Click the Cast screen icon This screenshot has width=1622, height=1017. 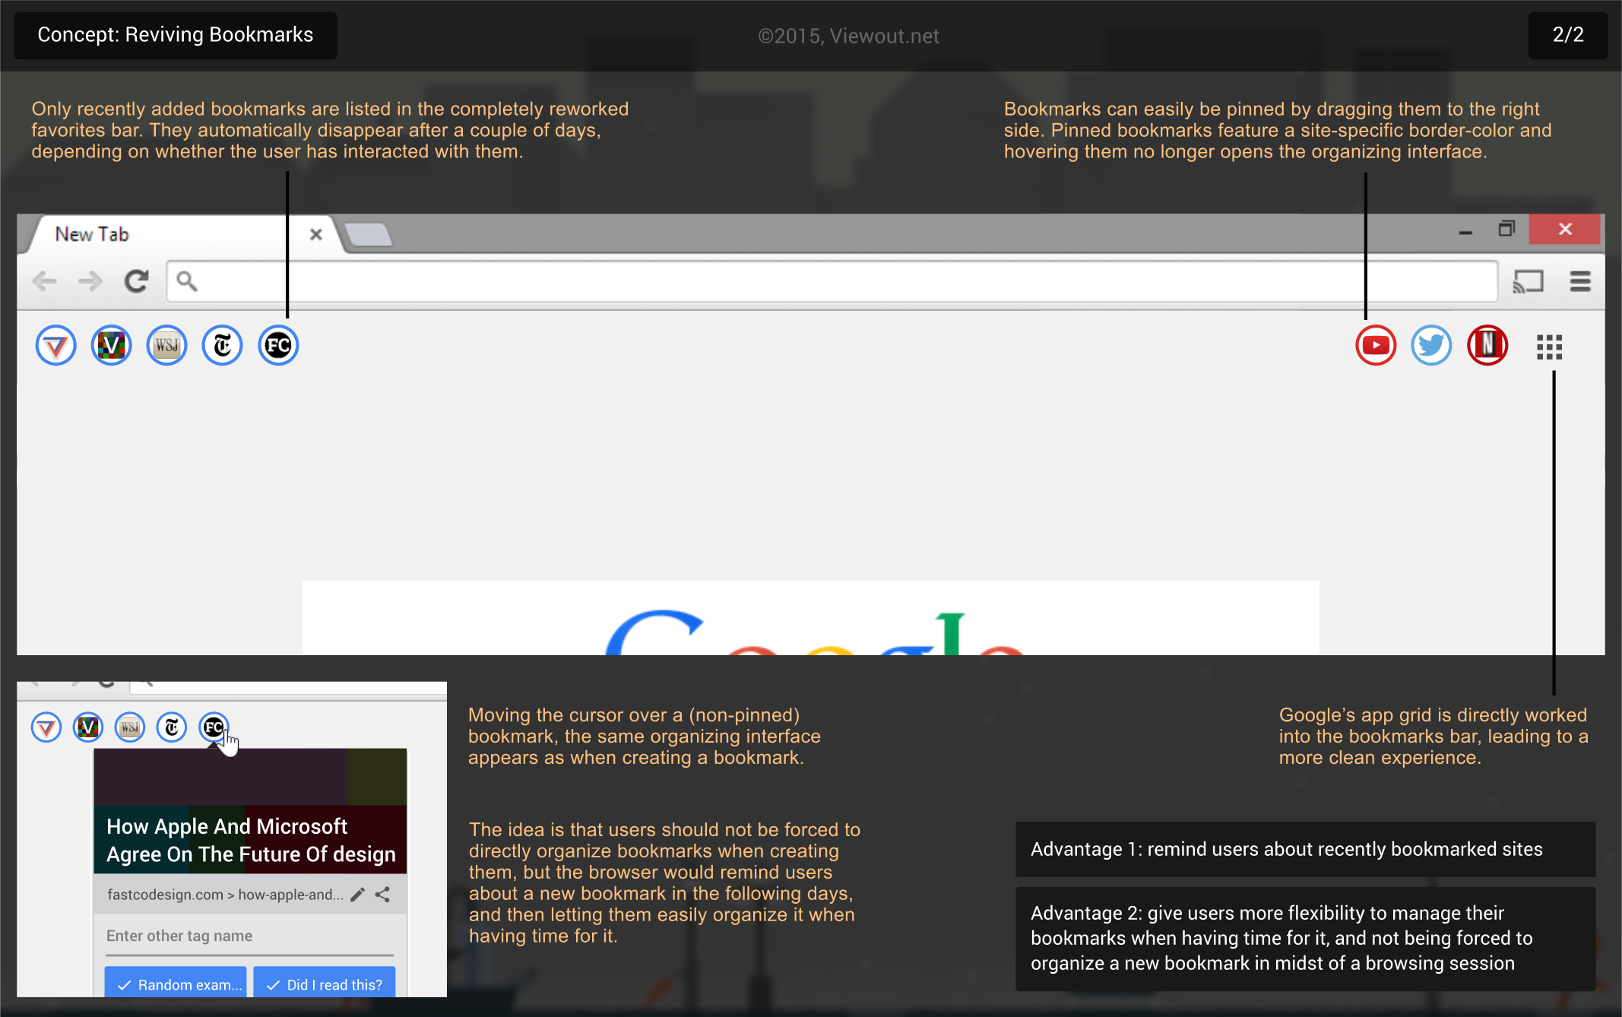(1528, 282)
